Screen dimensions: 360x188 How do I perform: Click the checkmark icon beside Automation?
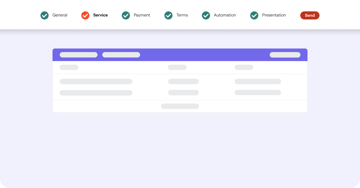coord(206,15)
